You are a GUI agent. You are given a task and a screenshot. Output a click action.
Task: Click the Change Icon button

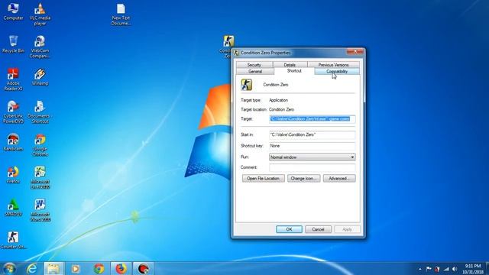coord(304,178)
